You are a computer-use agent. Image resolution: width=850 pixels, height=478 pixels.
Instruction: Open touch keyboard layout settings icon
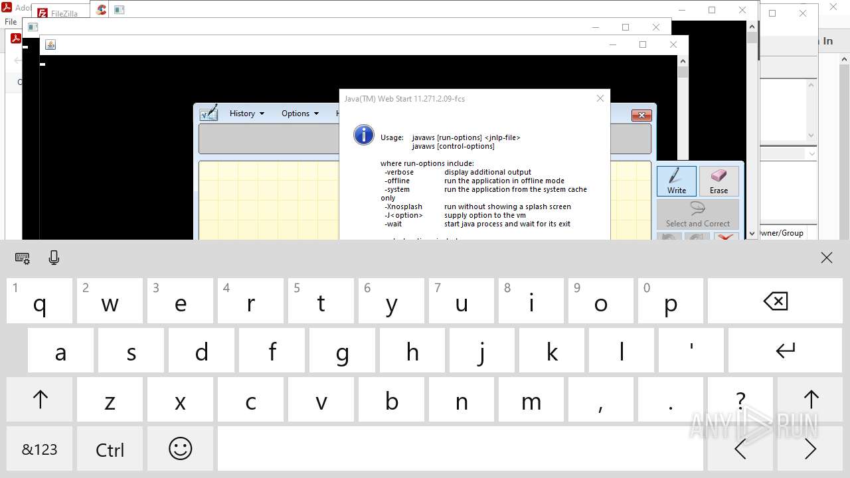click(22, 258)
